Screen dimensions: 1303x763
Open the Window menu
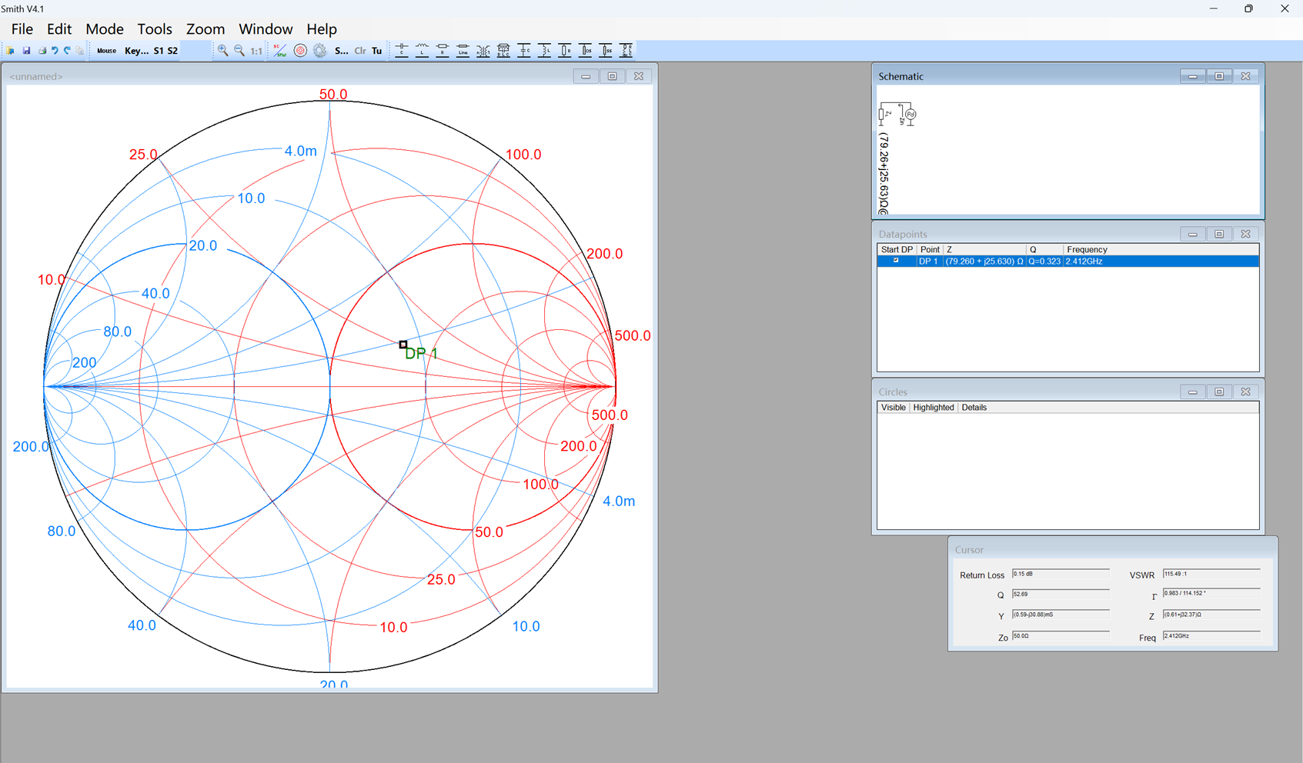pos(266,29)
